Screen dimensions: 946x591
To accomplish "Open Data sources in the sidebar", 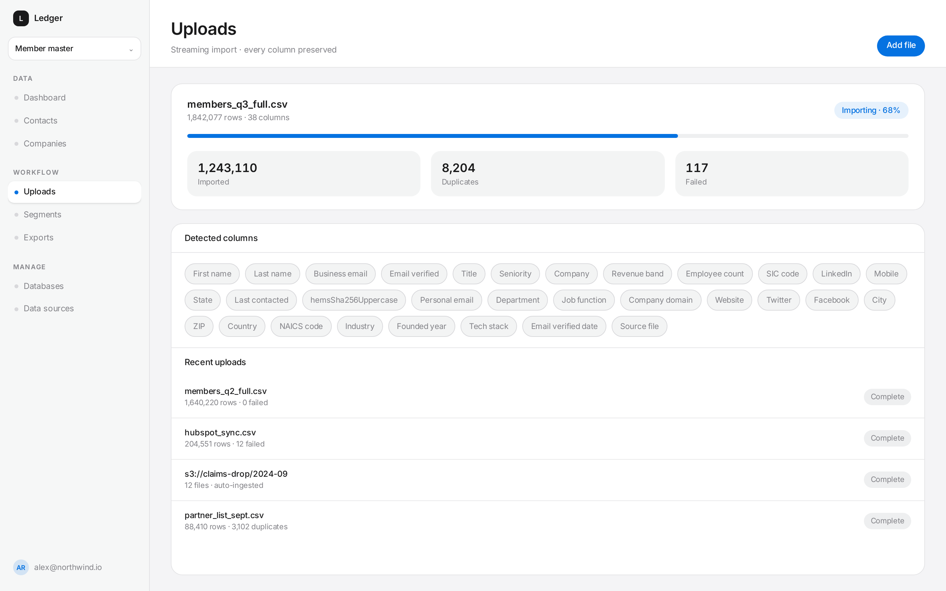I will (x=74, y=308).
